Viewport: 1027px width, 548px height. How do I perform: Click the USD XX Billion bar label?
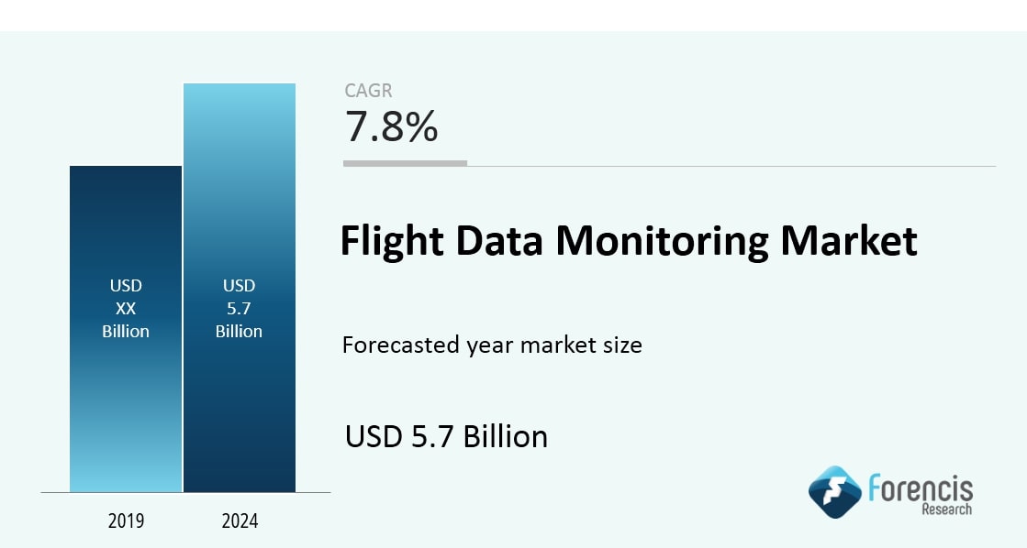(x=126, y=309)
